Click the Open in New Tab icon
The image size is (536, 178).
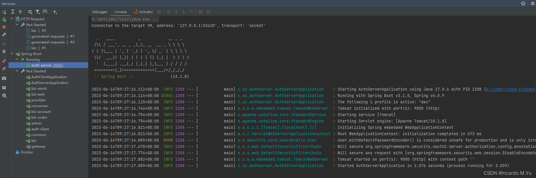45,12
